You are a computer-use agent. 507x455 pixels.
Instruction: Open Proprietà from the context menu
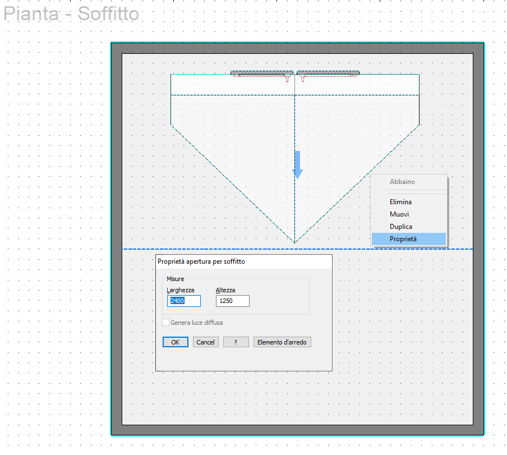click(x=409, y=239)
